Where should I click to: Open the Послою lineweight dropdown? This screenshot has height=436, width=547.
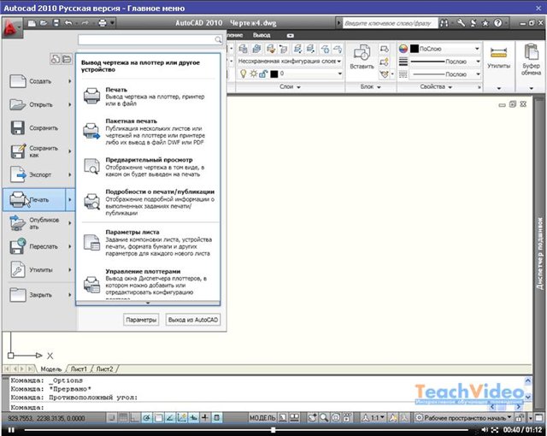[x=478, y=62]
